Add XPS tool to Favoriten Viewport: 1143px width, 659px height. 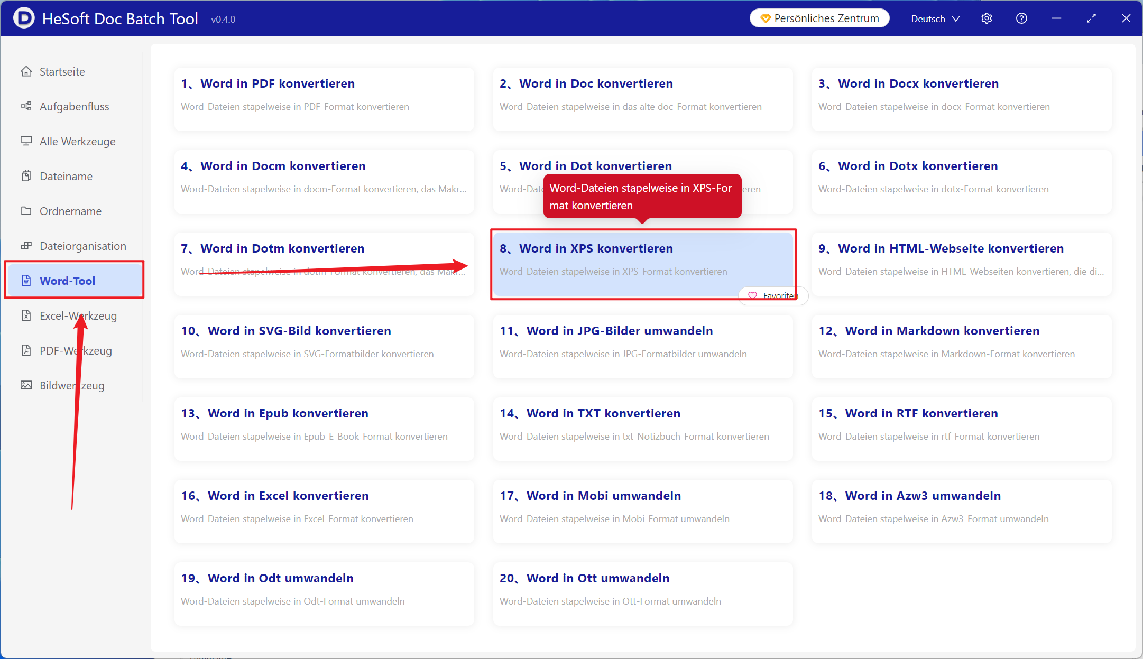tap(773, 295)
